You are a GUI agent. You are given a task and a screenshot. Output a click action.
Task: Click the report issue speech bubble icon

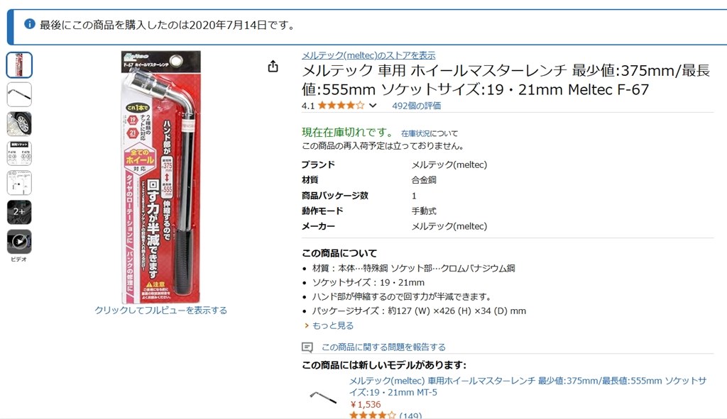coord(307,347)
